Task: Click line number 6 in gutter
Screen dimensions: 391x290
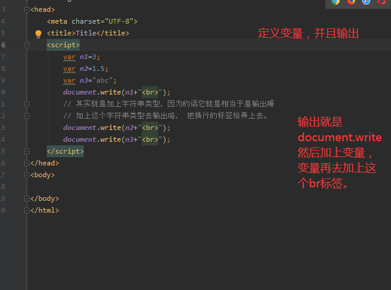Action: [3, 45]
